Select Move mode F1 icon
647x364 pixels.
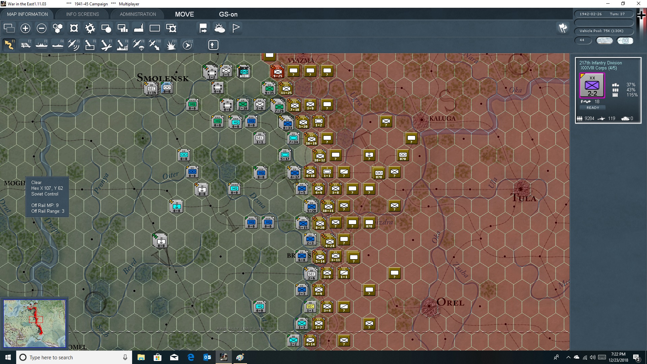9,45
